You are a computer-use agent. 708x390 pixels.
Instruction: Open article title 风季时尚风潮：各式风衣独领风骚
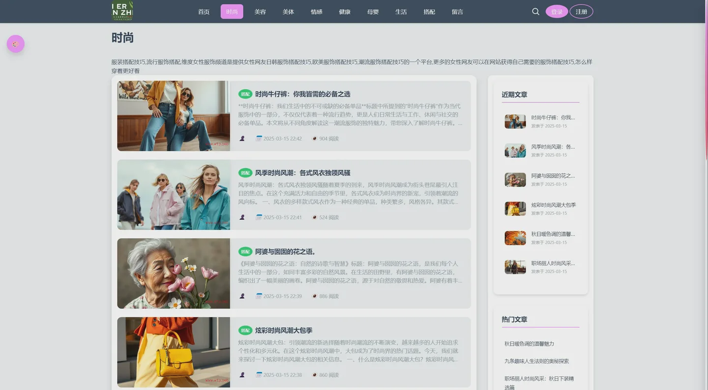[302, 173]
